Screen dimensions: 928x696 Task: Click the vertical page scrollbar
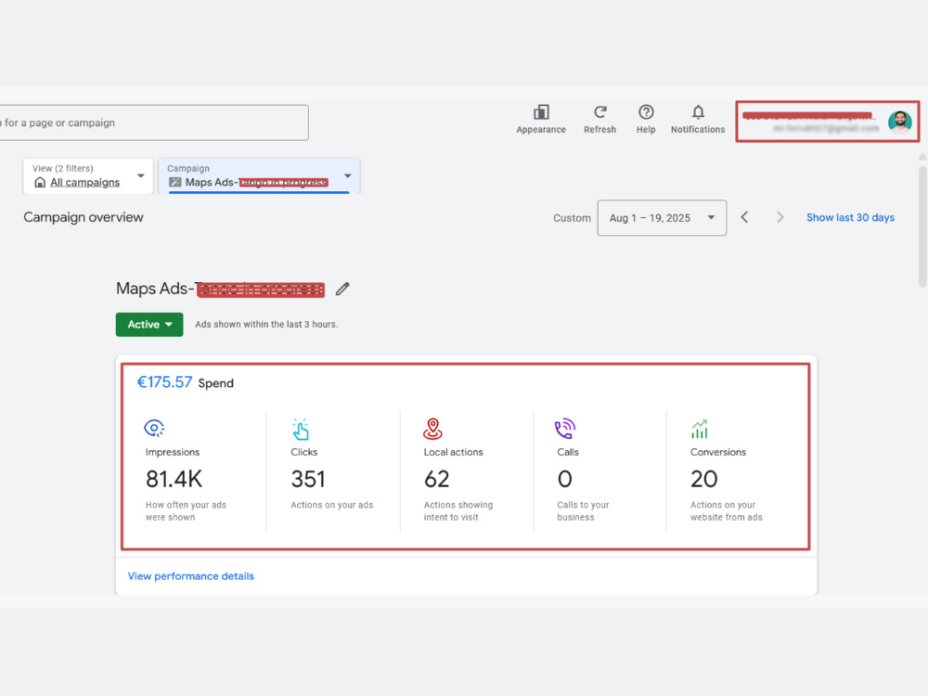point(922,225)
